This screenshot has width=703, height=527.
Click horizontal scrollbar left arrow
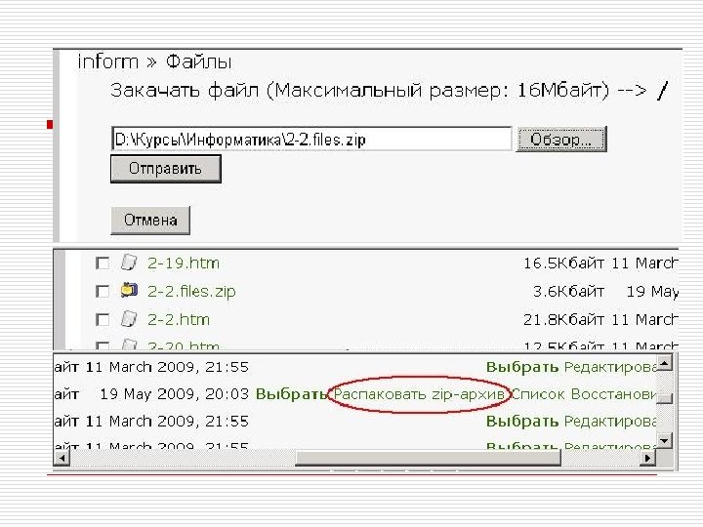click(x=62, y=458)
